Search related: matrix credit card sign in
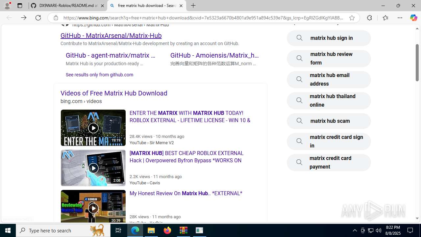Viewport: 421px width, 237px height. point(329,142)
